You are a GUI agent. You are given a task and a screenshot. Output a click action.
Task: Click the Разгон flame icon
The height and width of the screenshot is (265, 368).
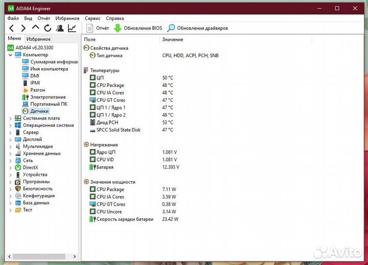(26, 90)
